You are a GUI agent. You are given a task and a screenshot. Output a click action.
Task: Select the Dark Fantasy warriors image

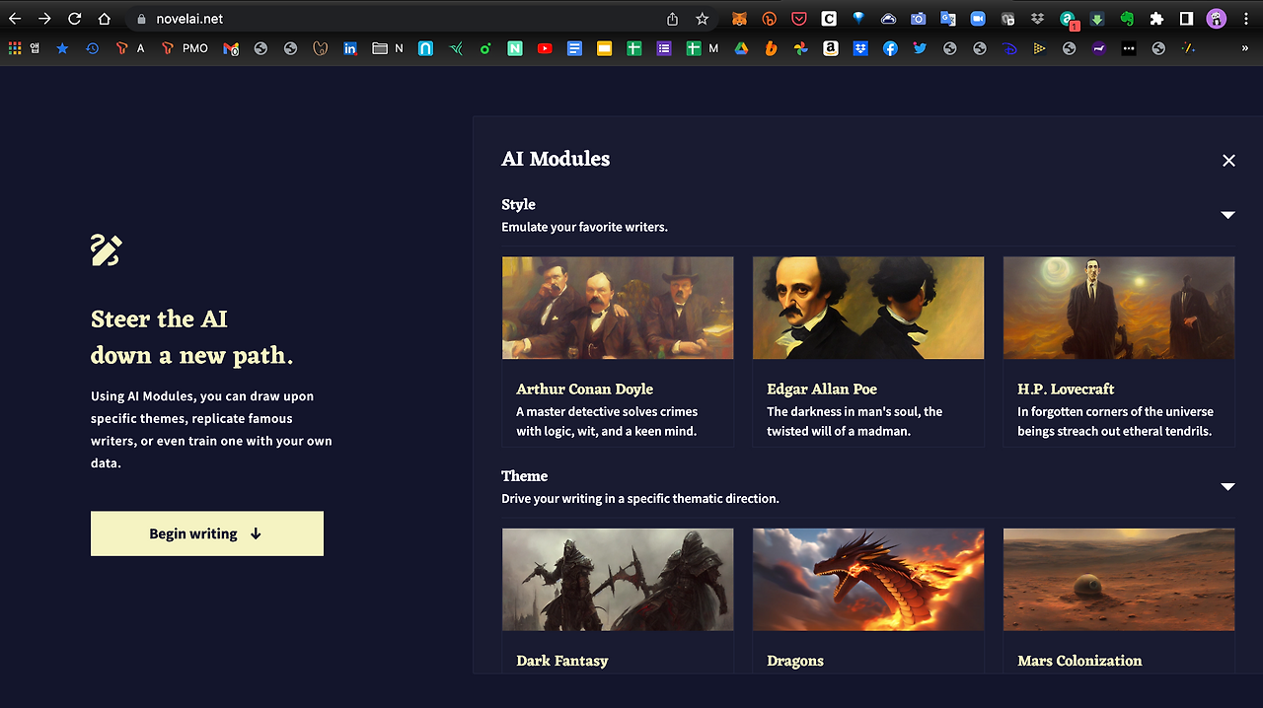click(x=618, y=580)
